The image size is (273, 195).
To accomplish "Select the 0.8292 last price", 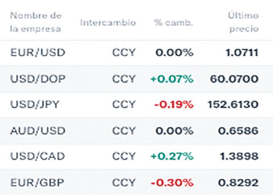I will (x=238, y=183).
